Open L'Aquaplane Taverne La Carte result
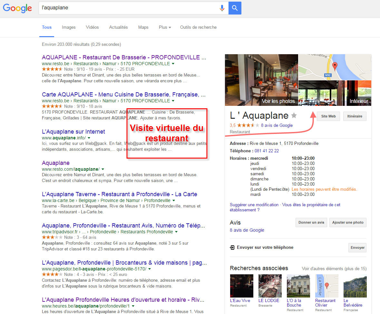380x314 pixels. coord(120,194)
